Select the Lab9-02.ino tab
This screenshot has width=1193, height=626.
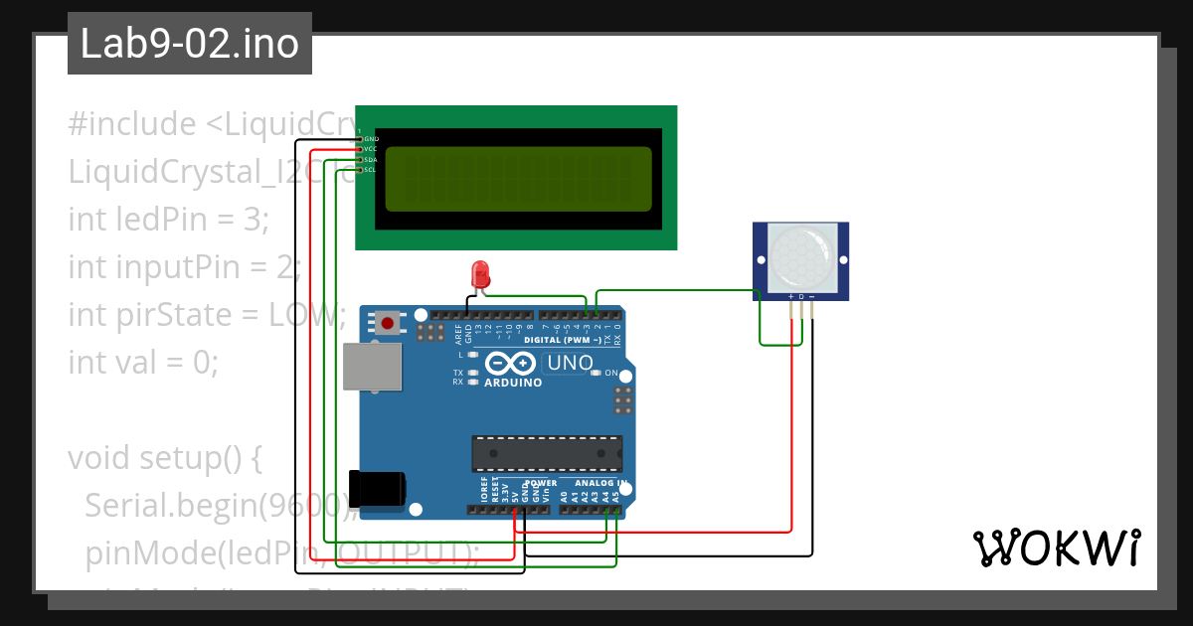pyautogui.click(x=189, y=43)
